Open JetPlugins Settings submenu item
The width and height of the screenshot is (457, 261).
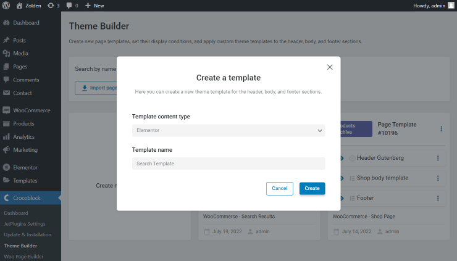25,224
